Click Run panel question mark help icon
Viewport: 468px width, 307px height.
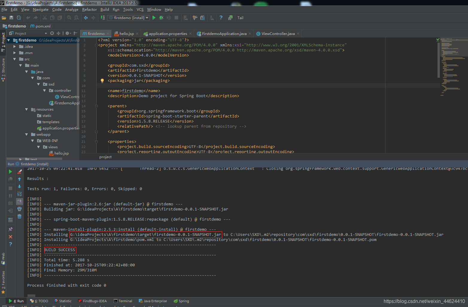click(x=10, y=244)
